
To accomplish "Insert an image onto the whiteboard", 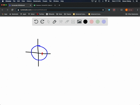I will point(79,22).
